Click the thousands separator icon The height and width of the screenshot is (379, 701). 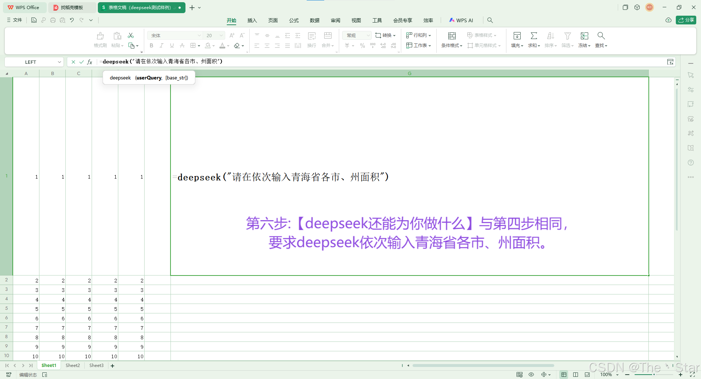pos(372,46)
